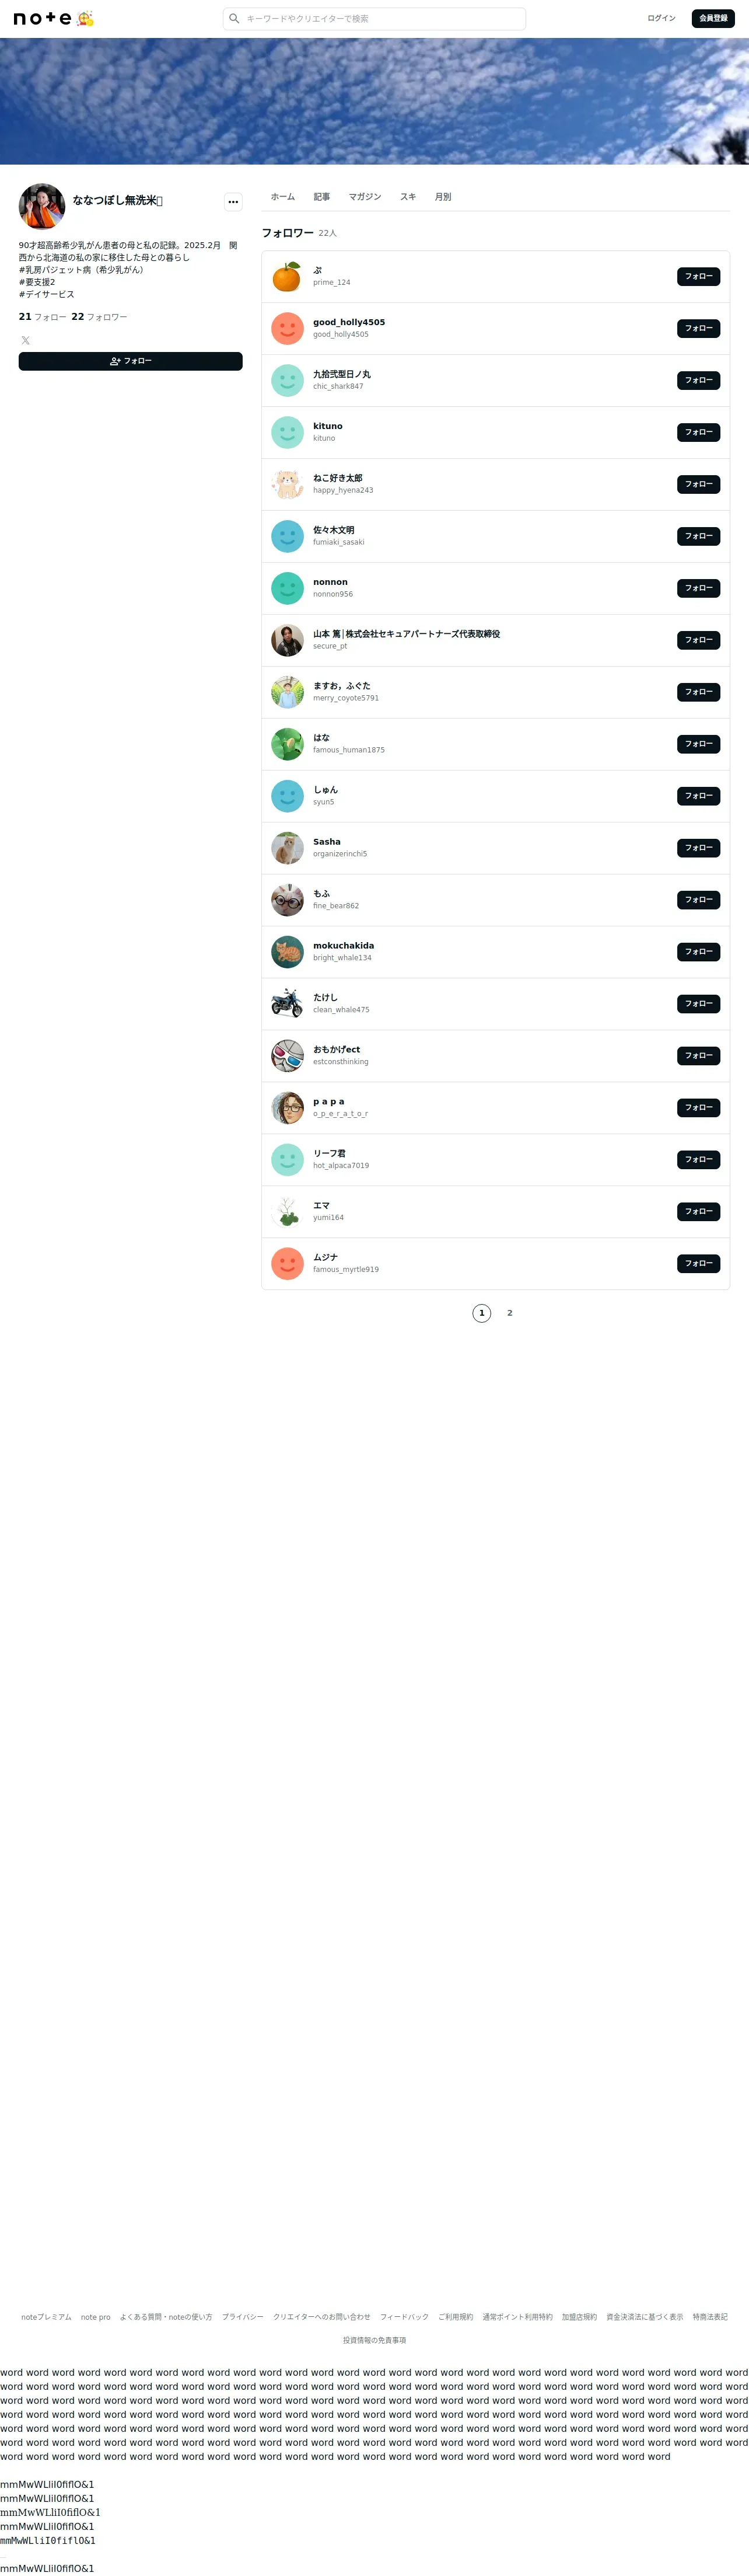
Task: Follow the user nonnon
Action: 698,588
